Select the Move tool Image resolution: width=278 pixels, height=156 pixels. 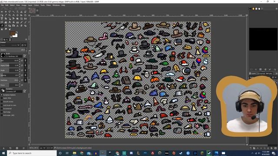point(17,15)
